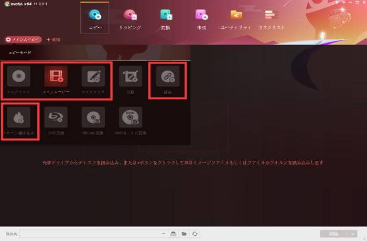Select the Customize copy mode icon

pos(93,77)
